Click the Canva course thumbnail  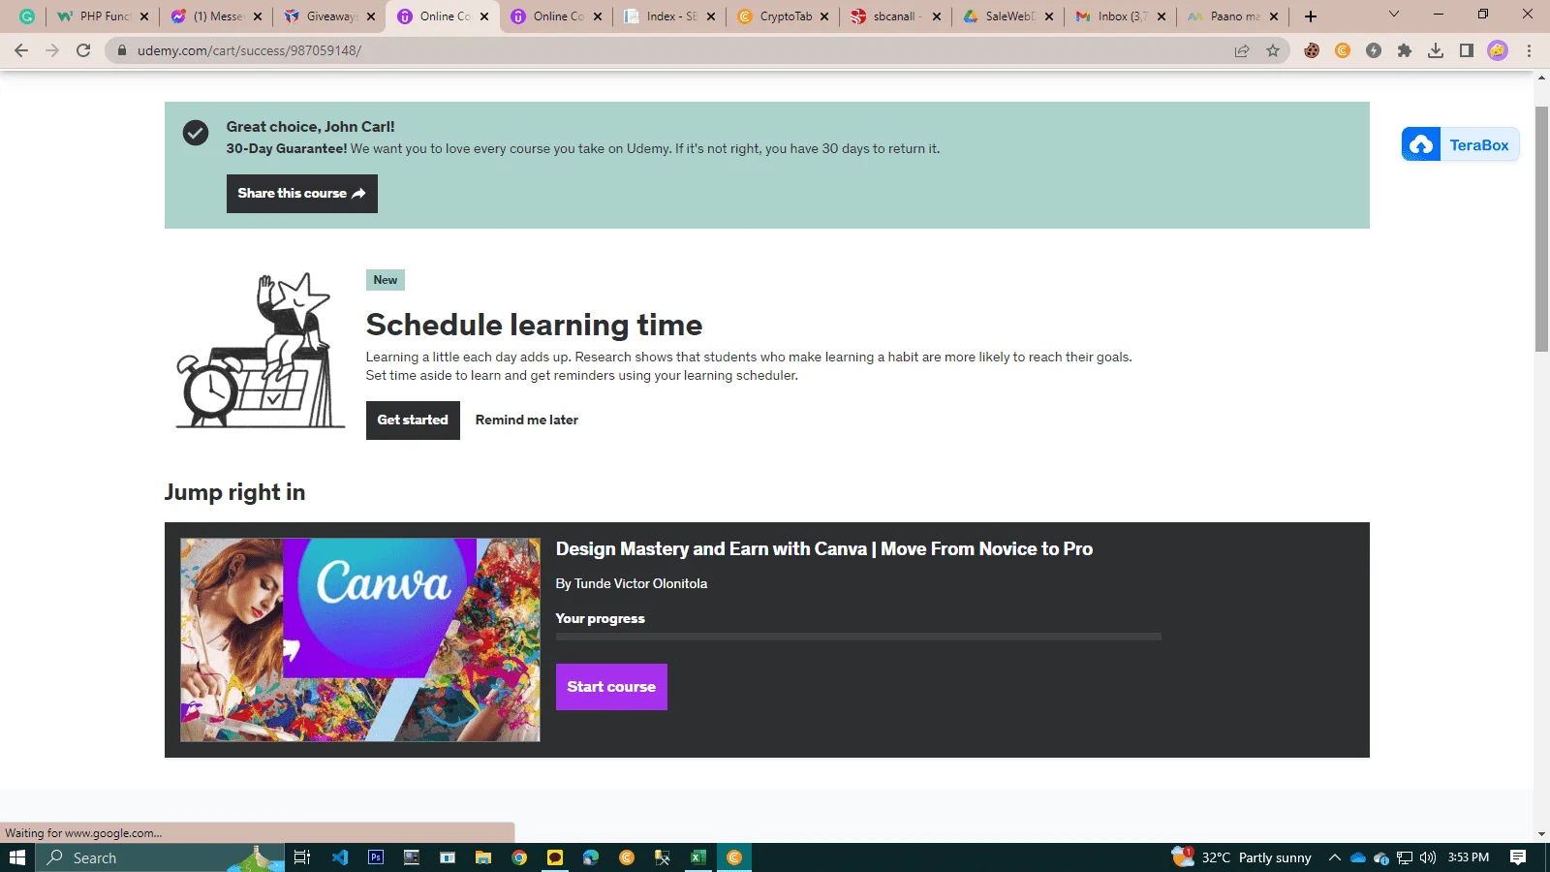(x=360, y=640)
